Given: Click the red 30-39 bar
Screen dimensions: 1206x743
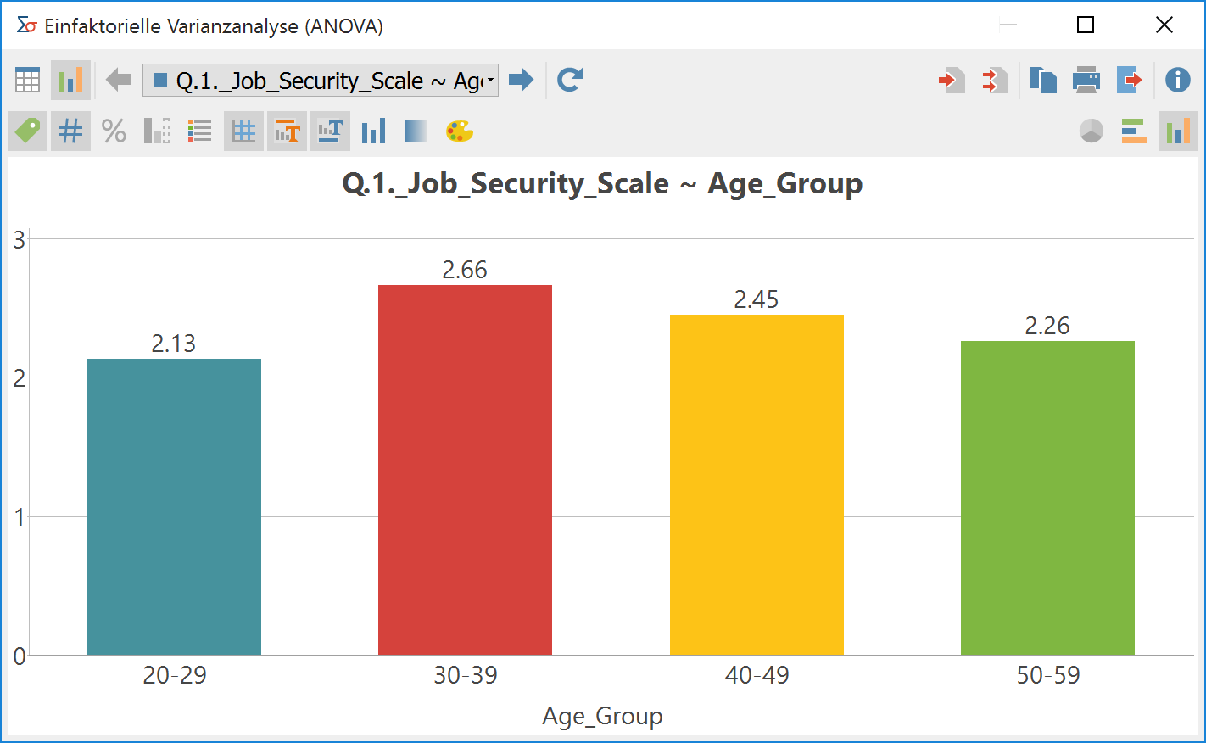Looking at the screenshot, I should tap(465, 469).
